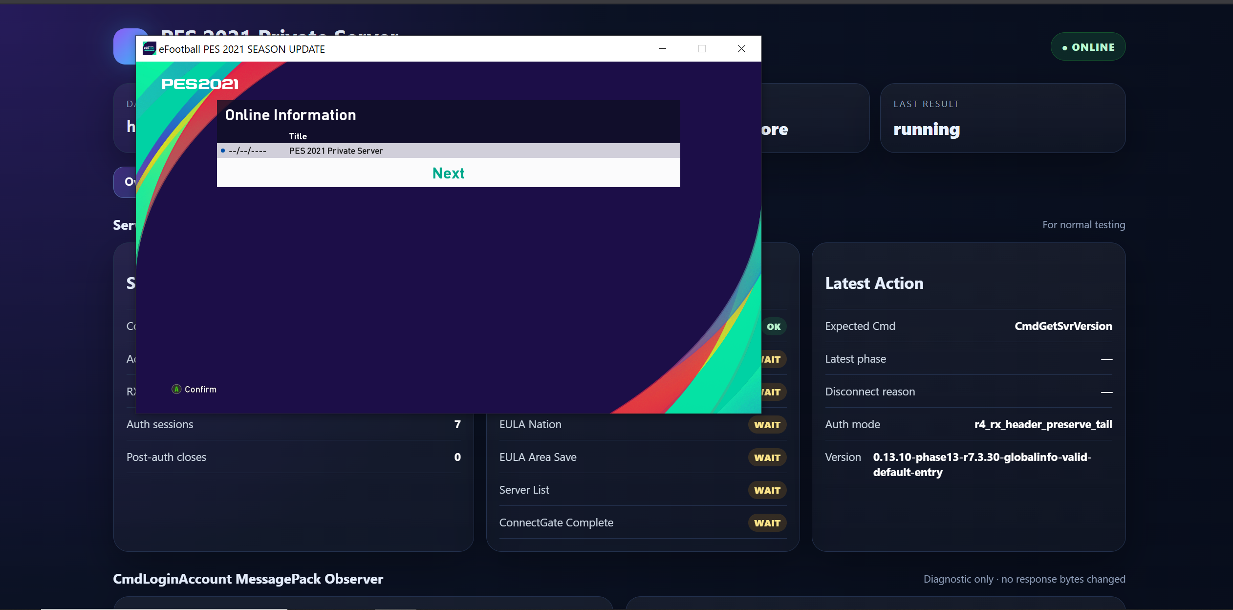Image resolution: width=1233 pixels, height=610 pixels.
Task: Click the Auth sessions row
Action: (293, 424)
